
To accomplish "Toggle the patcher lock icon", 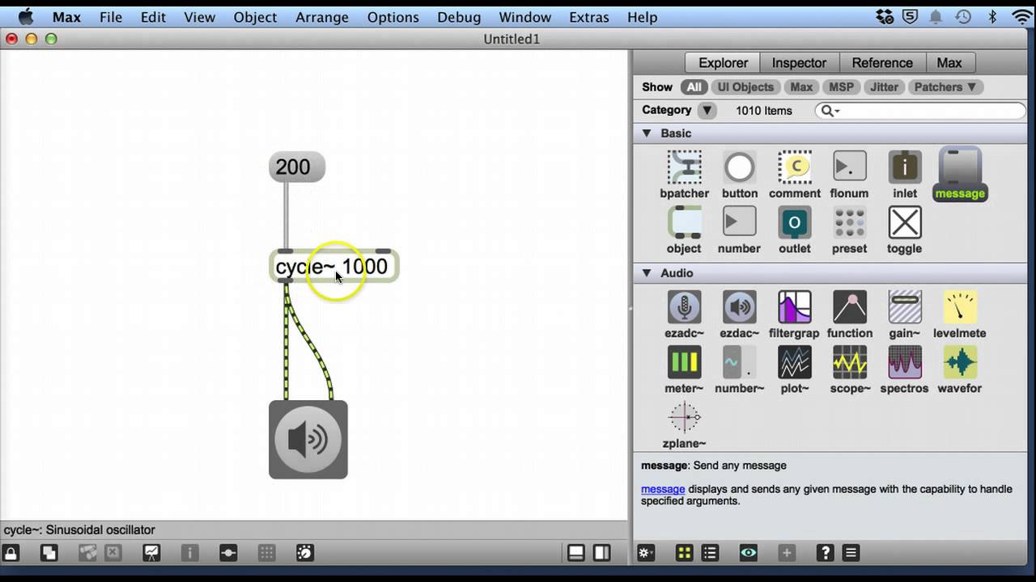I will 11,553.
